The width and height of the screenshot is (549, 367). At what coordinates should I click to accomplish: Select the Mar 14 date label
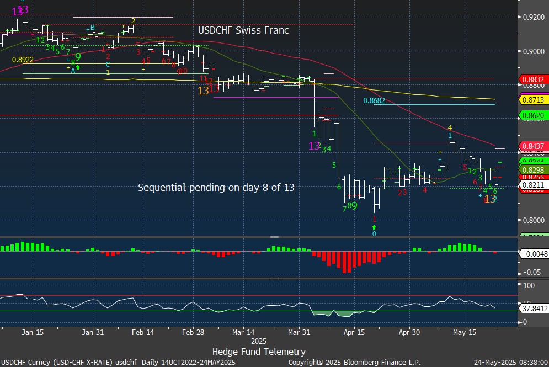[x=243, y=332]
